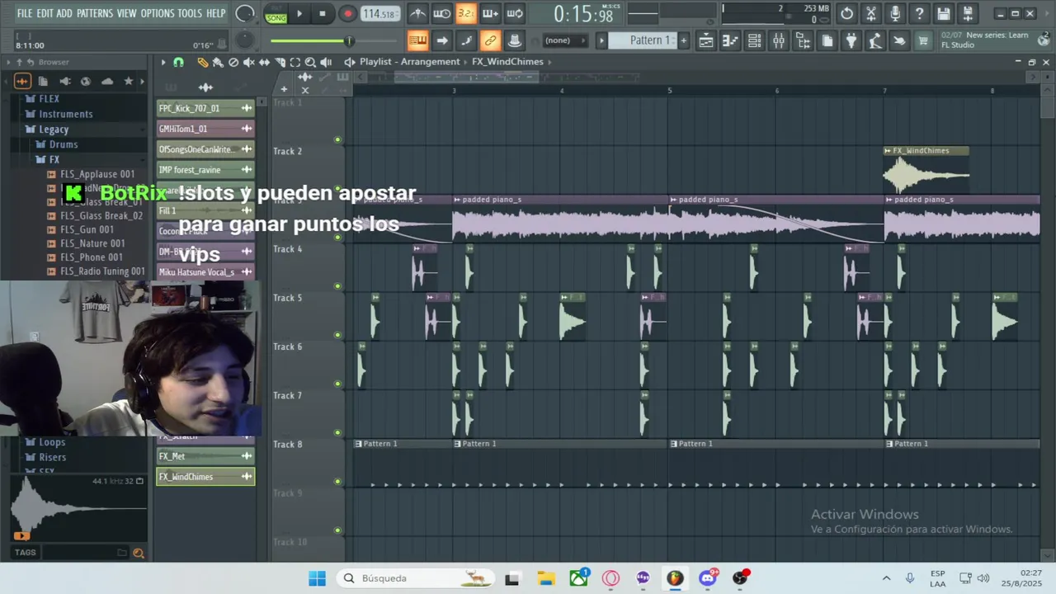Click the Playback speaker tool in Playlist
Screen dimensions: 1056x594
326,62
